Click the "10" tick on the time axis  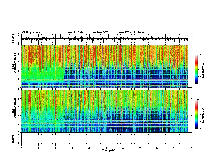(x=191, y=148)
